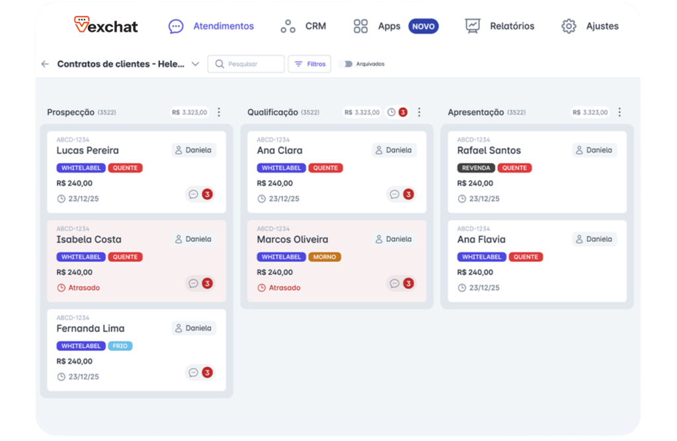Expand the Contratos de clientes pipeline dropdown
677x441 pixels.
coord(195,64)
